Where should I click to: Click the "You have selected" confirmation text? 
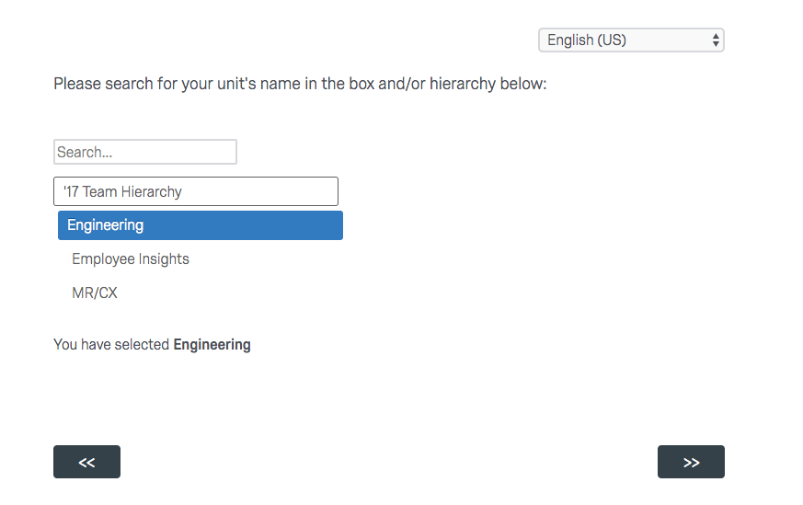[112, 345]
